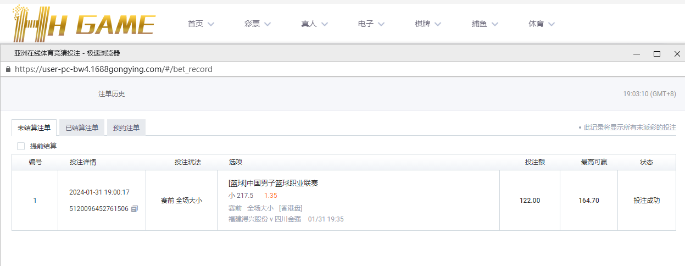685x266 pixels.
Task: Click the 注单历史 heading
Action: pos(112,94)
